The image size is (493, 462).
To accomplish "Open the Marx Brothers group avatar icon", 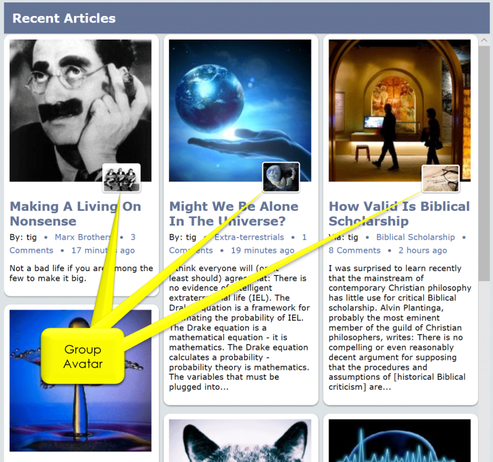I will 121,178.
